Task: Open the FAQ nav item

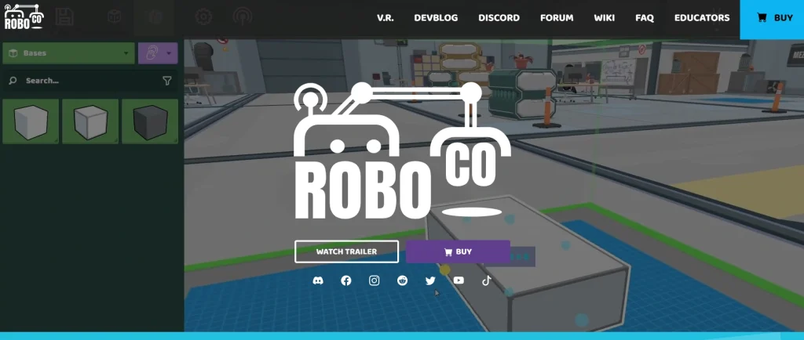Action: point(645,18)
